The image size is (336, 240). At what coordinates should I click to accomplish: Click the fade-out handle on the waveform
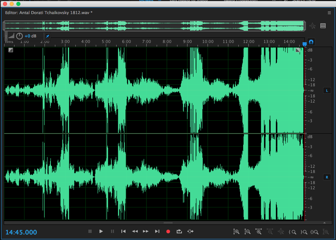298,50
